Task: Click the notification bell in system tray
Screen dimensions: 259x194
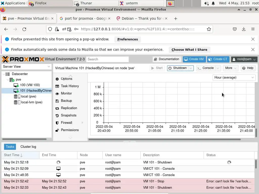Action: [213, 3]
